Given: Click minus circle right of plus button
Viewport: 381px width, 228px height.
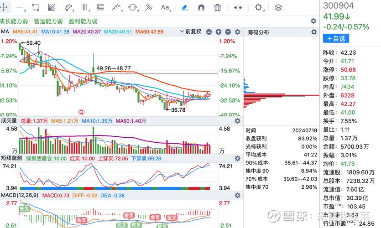Looking at the screenshot, I should (228, 32).
